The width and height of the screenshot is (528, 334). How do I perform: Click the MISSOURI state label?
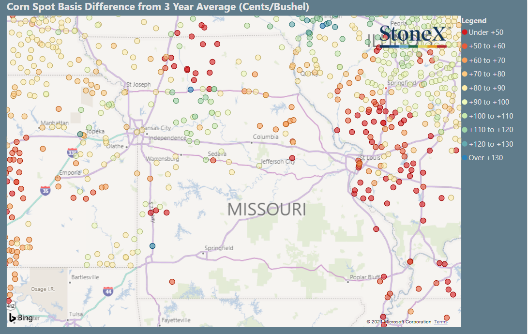[267, 210]
